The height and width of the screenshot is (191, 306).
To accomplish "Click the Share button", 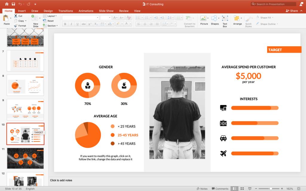I will (292, 11).
